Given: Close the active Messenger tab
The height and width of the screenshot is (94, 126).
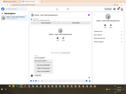Looking at the screenshot, I should 39,2.
